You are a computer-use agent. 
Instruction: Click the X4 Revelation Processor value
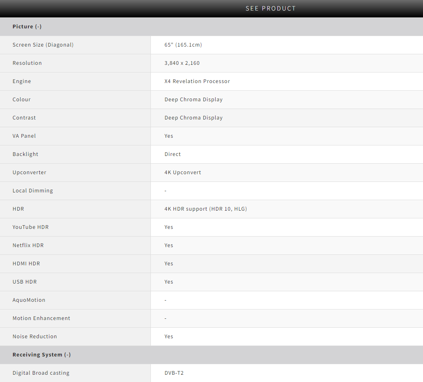click(197, 81)
